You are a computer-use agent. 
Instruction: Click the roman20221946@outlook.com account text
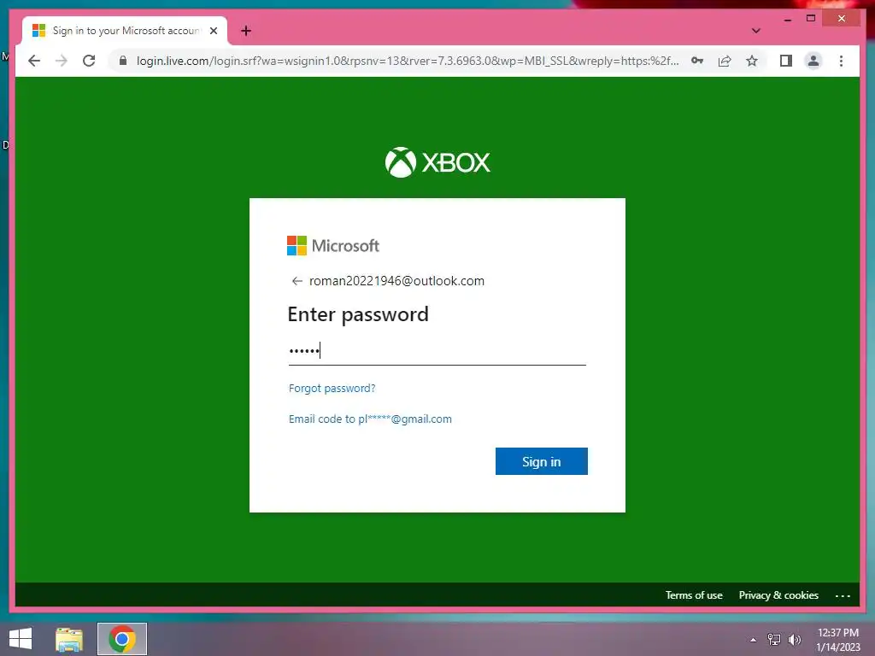[x=396, y=281]
